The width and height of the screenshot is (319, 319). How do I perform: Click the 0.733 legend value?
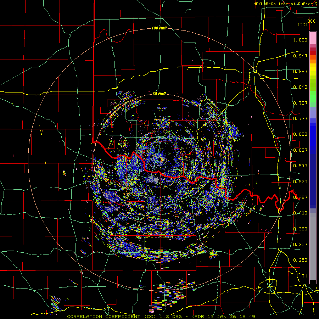[300, 119]
